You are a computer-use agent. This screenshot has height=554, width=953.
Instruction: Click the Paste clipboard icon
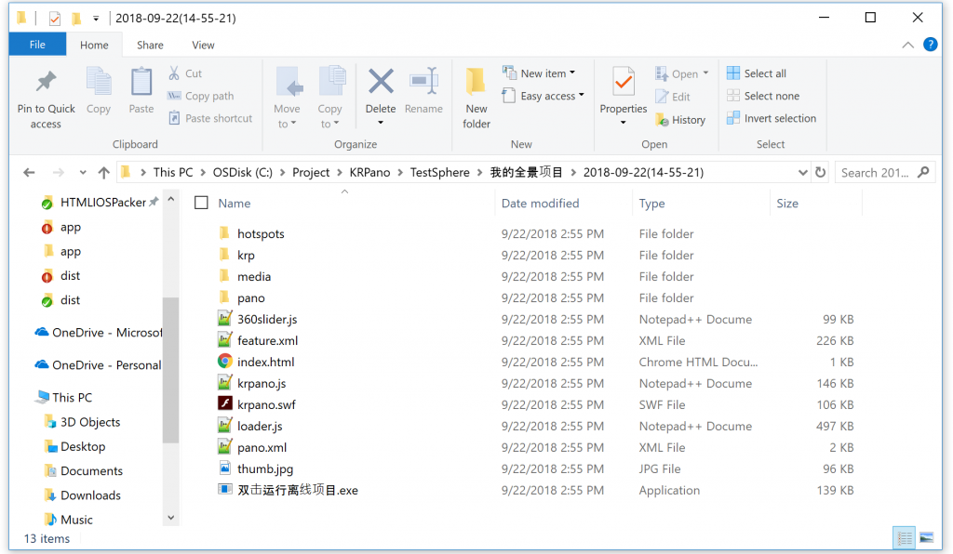(x=141, y=82)
